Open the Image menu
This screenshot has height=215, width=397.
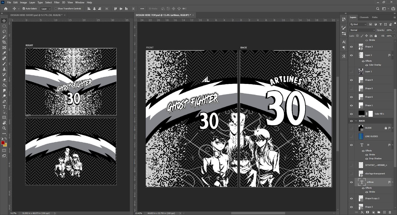23,2
